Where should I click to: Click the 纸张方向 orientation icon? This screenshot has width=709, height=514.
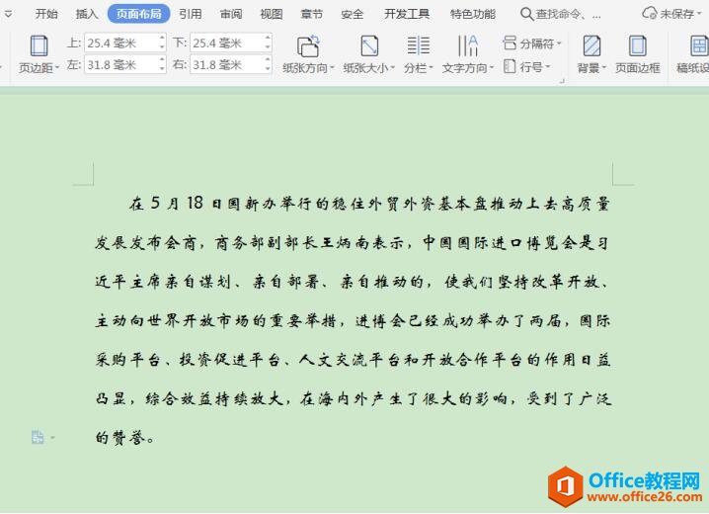point(308,45)
